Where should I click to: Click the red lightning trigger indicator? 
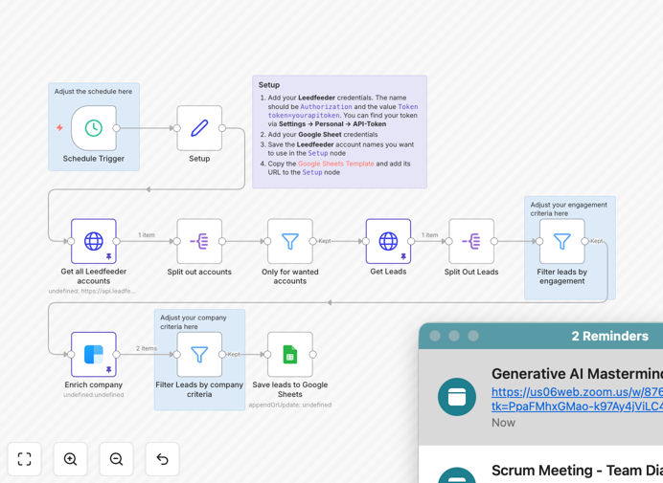click(x=59, y=127)
